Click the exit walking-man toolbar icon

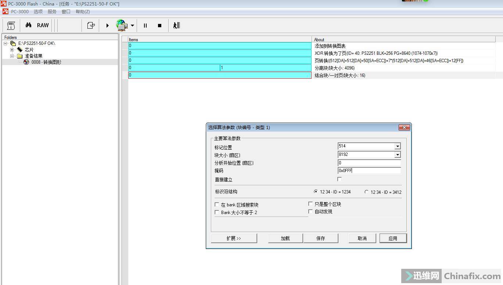point(176,25)
